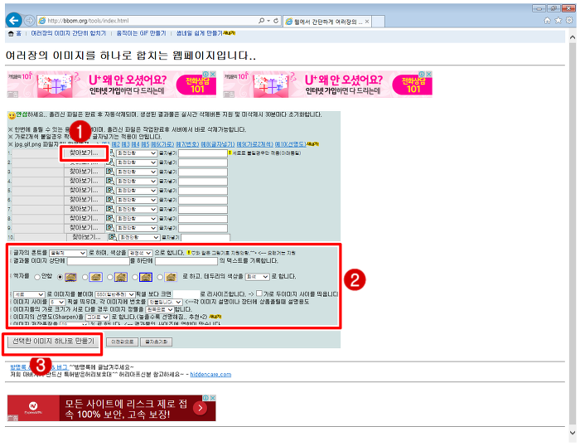Viewport: 580px width, 446px height.
Task: Open the 세로 image direction dropdown
Action: pos(29,294)
